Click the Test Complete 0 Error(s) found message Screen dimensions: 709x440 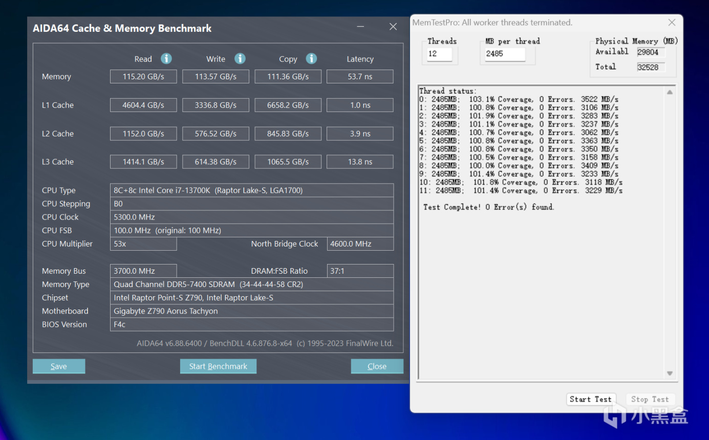pos(489,207)
